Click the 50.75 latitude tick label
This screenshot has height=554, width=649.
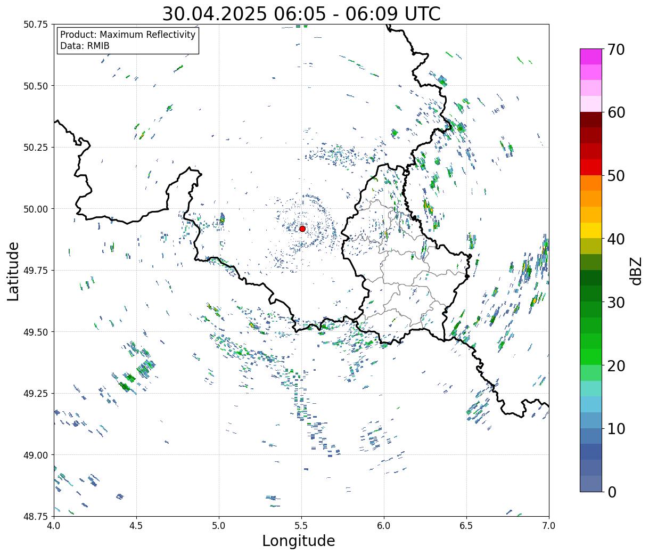(36, 25)
